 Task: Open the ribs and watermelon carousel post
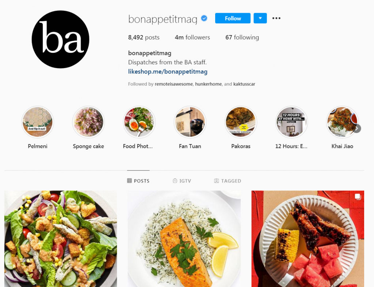click(308, 239)
